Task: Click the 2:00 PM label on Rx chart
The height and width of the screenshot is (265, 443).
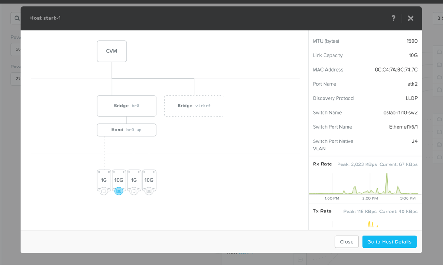Action: pyautogui.click(x=370, y=198)
